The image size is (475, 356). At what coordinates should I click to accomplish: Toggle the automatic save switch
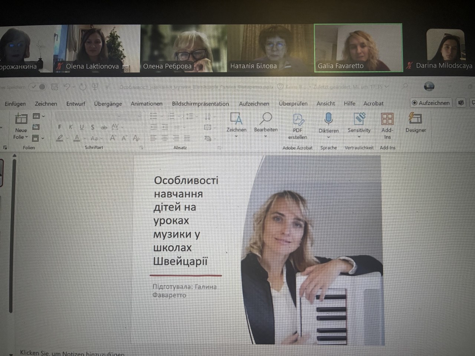pyautogui.click(x=37, y=87)
